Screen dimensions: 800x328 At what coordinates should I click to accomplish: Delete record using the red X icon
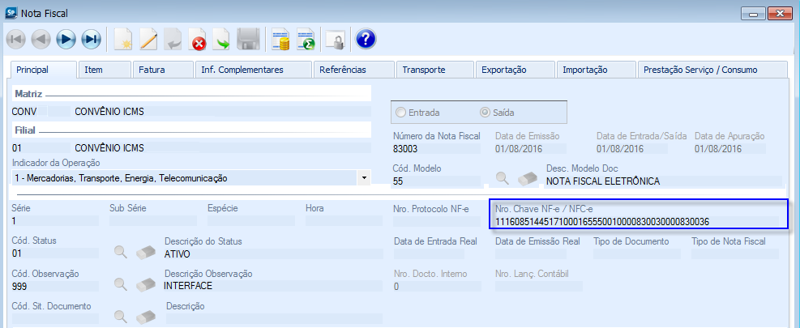click(198, 39)
